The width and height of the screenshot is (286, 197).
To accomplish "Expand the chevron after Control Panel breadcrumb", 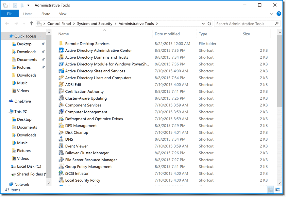I will pos(74,24).
